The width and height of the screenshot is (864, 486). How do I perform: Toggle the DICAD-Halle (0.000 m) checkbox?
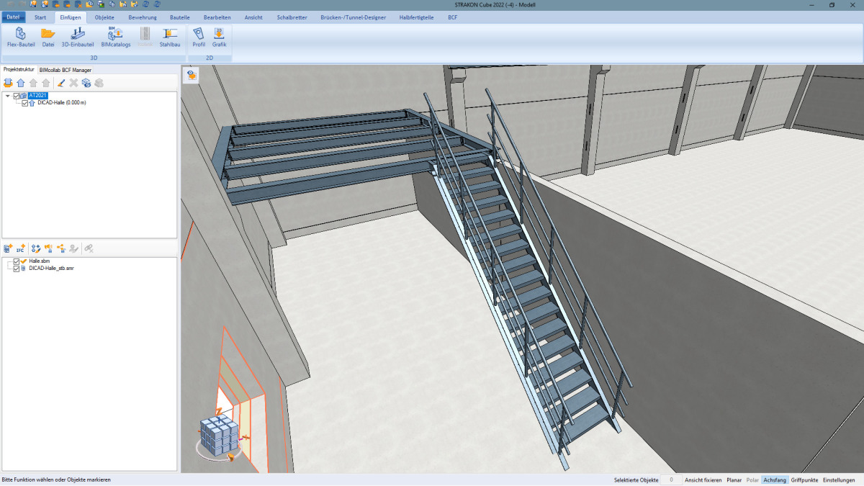click(x=25, y=103)
